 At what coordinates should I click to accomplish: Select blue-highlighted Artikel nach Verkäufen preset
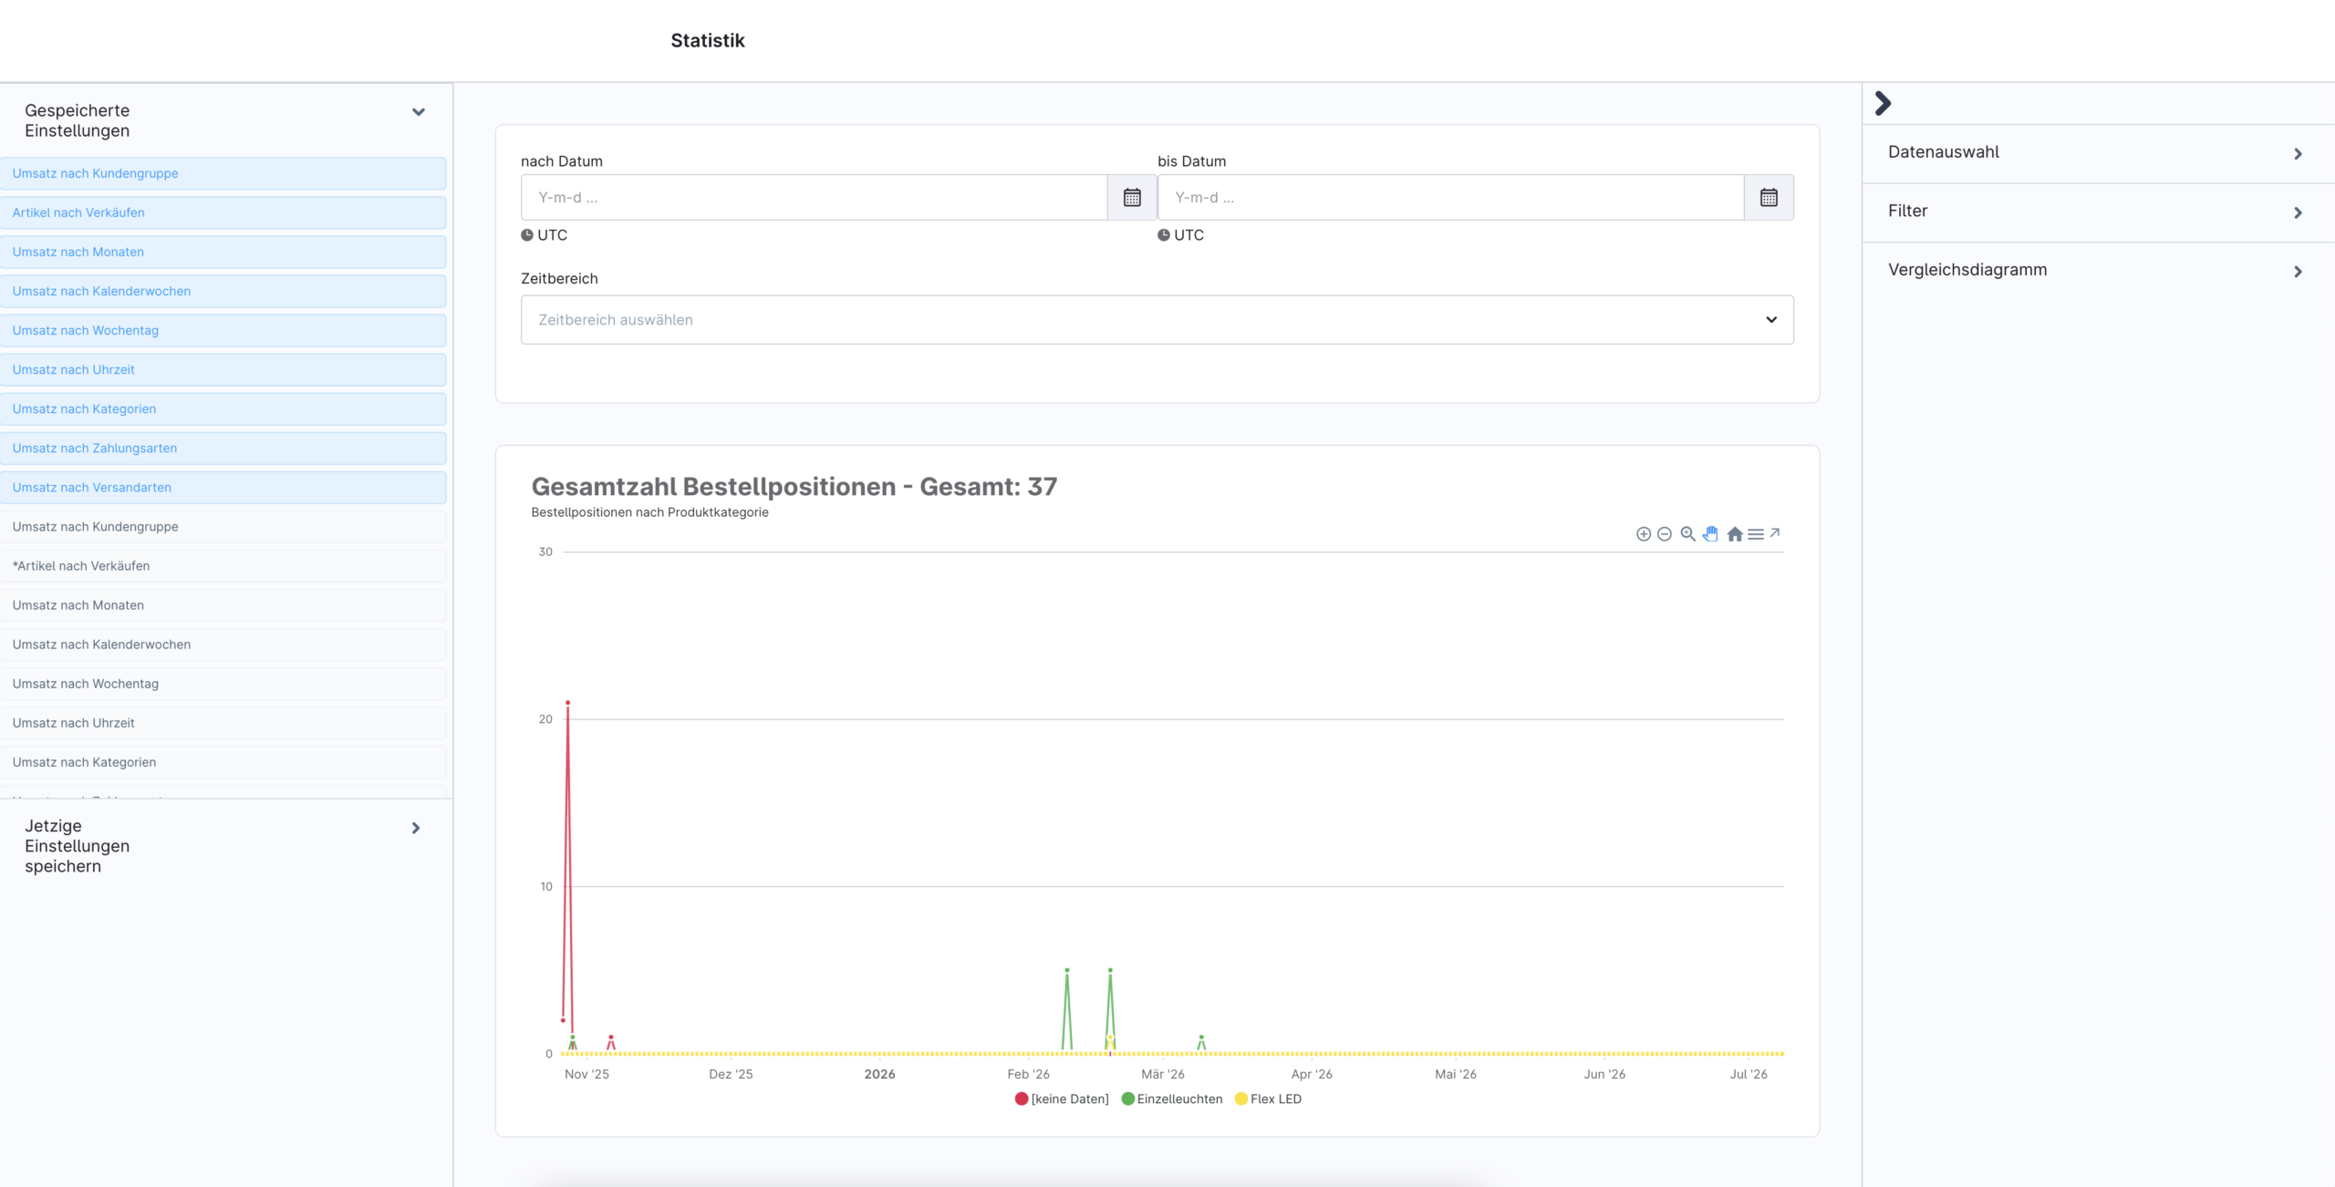(x=223, y=212)
